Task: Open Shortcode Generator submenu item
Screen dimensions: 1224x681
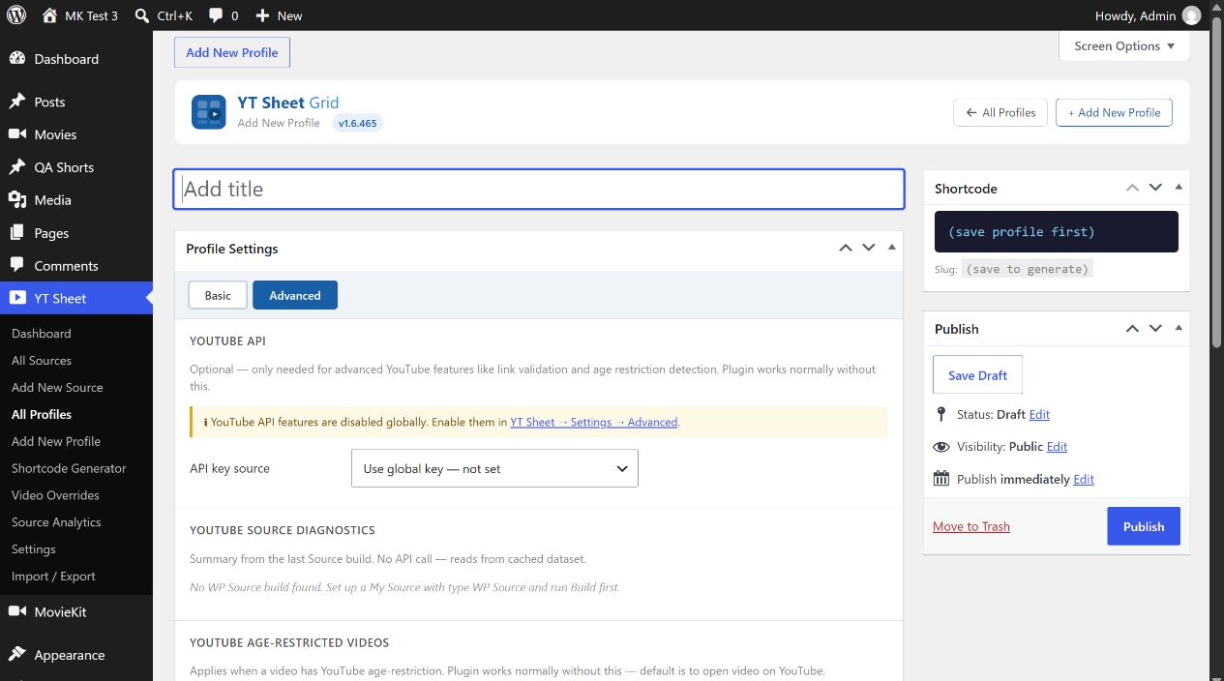Action: (x=69, y=468)
